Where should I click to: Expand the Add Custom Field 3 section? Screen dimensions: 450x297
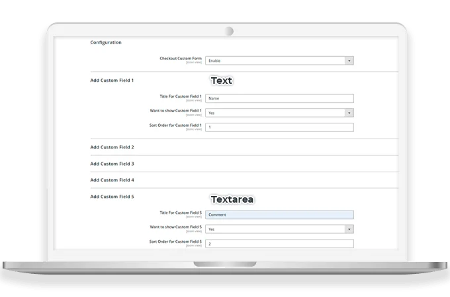(x=112, y=164)
